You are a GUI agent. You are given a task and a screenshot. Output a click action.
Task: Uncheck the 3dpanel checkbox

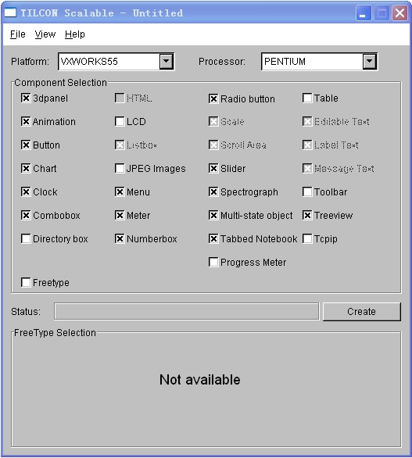pos(26,98)
